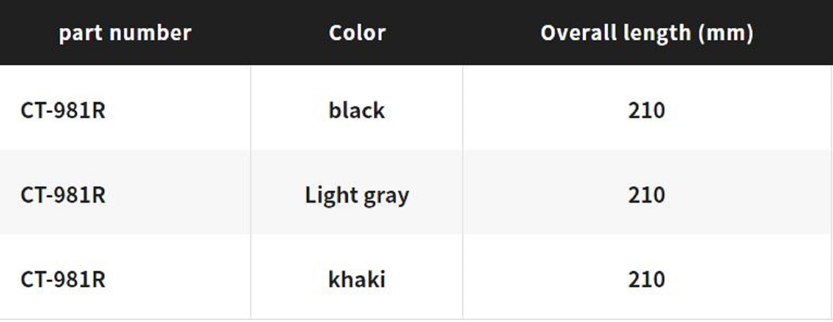Click the 210 length in khaki row
The image size is (833, 322).
[x=646, y=279]
